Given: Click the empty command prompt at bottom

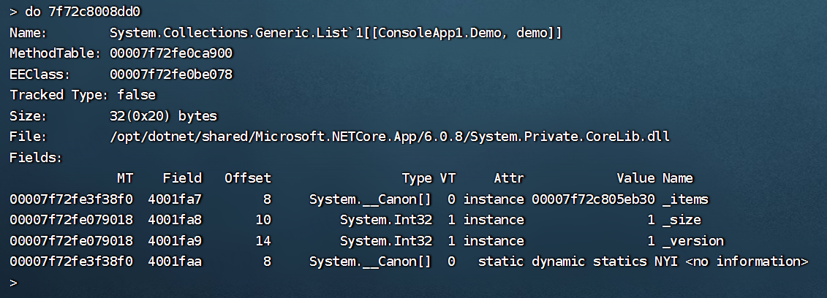Looking at the screenshot, I should tap(13, 282).
